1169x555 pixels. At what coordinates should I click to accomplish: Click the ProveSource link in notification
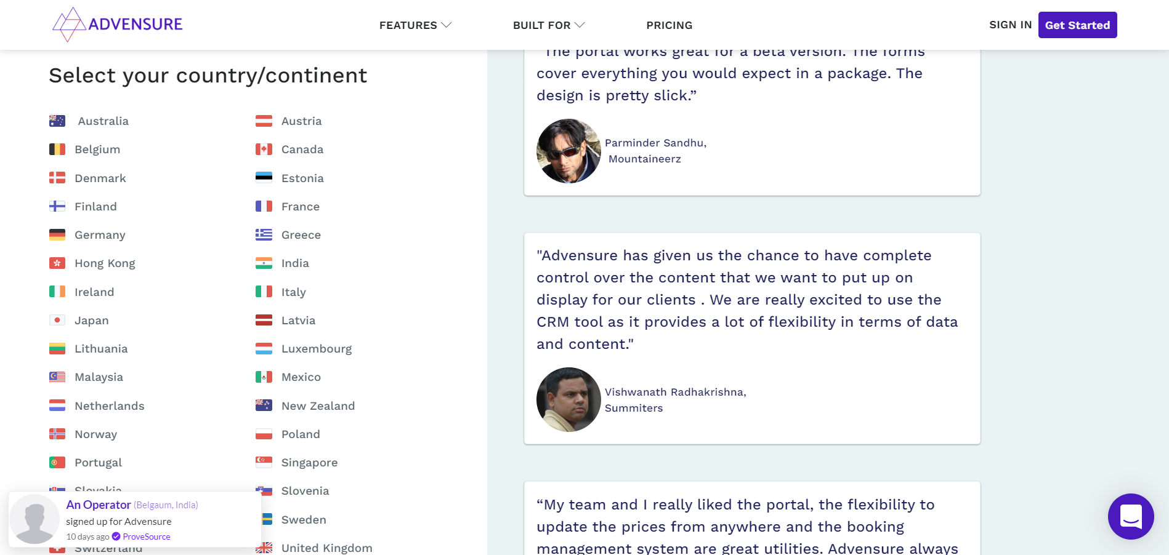pyautogui.click(x=146, y=537)
